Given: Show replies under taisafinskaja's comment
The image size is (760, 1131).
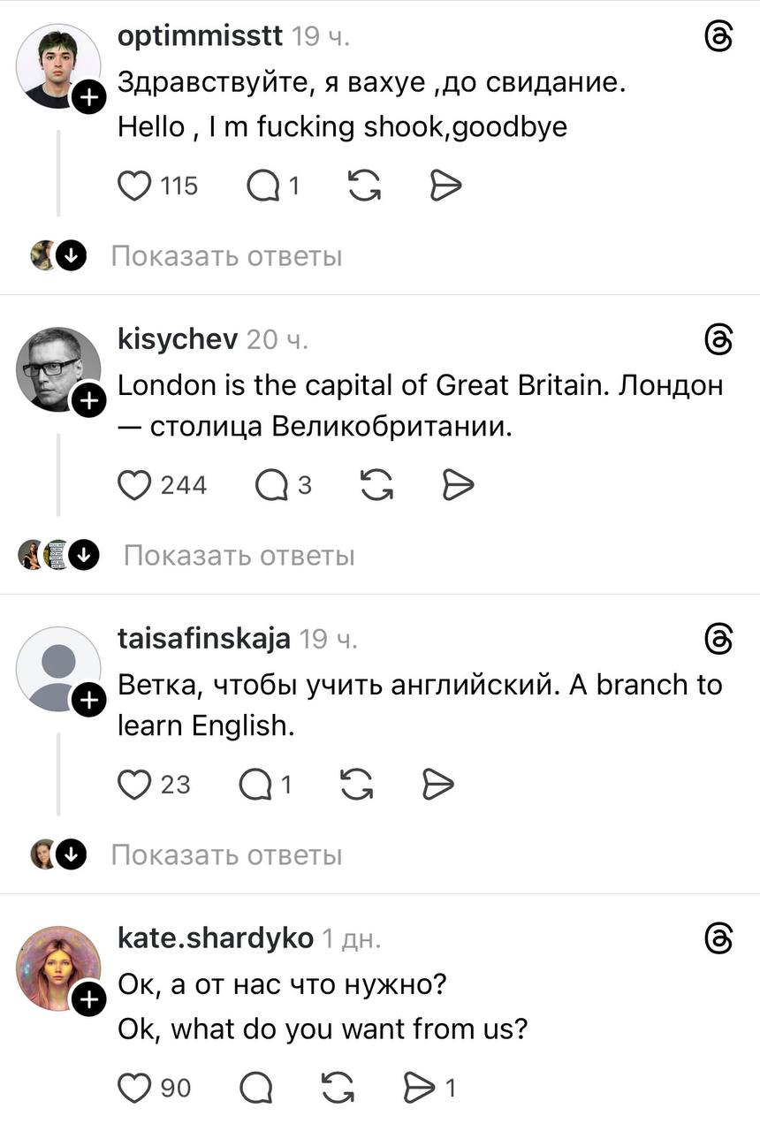Looking at the screenshot, I should tap(226, 855).
